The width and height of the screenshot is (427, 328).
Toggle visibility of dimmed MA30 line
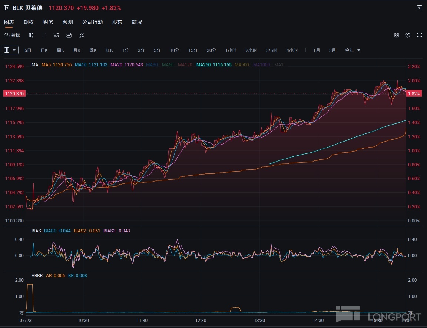point(152,64)
